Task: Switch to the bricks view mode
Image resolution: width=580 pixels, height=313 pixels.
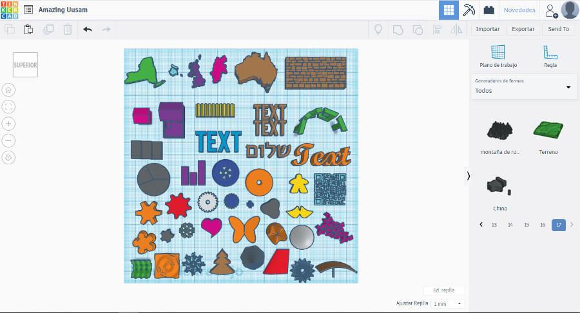Action: click(x=488, y=10)
